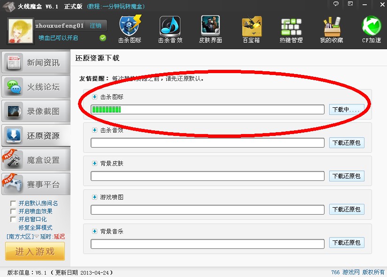Download restore pack for 击杀音效
Screen dimensions: 387x277
click(347, 143)
